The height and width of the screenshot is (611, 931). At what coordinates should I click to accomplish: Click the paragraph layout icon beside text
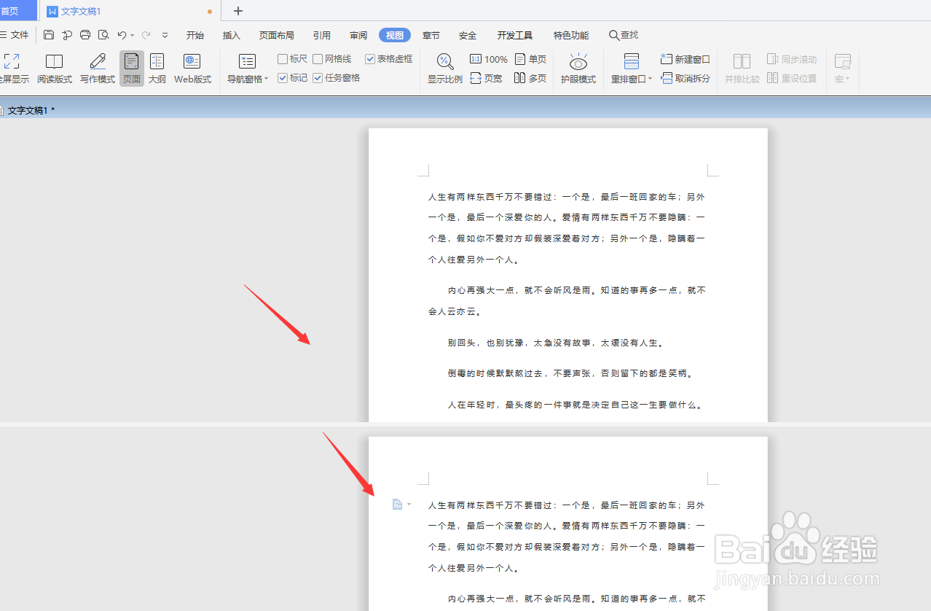pos(398,504)
